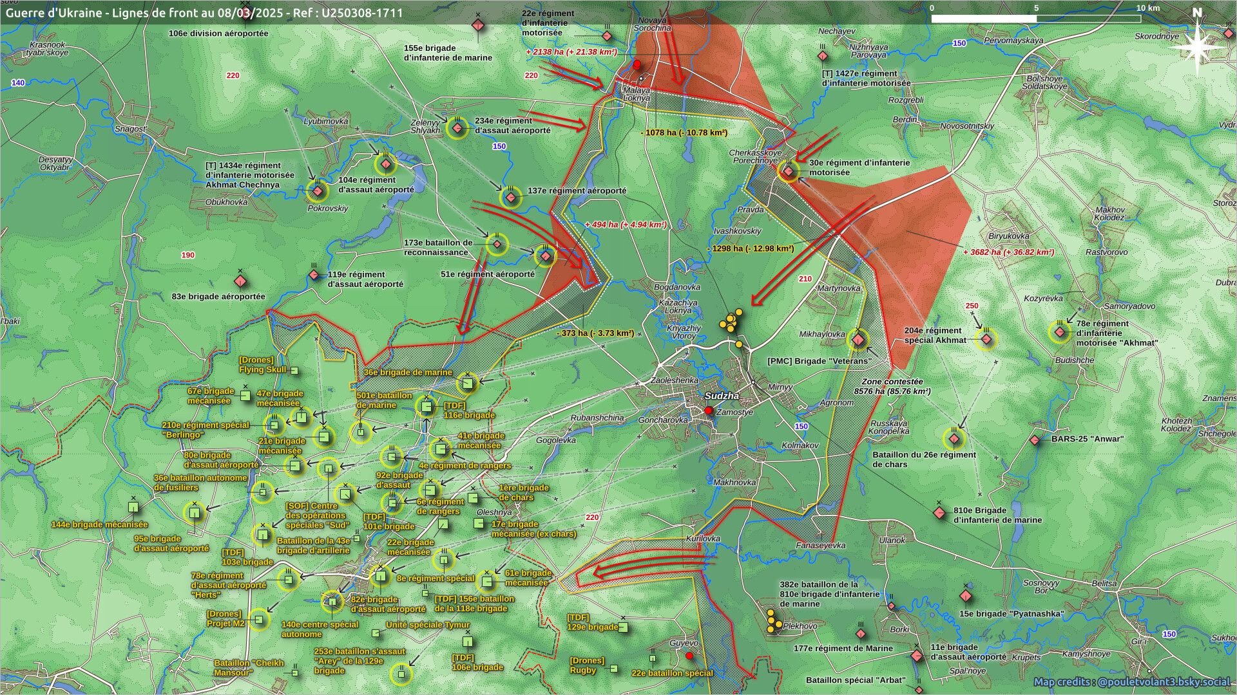Click the '+ 2138 ha' area gain label

tap(571, 51)
